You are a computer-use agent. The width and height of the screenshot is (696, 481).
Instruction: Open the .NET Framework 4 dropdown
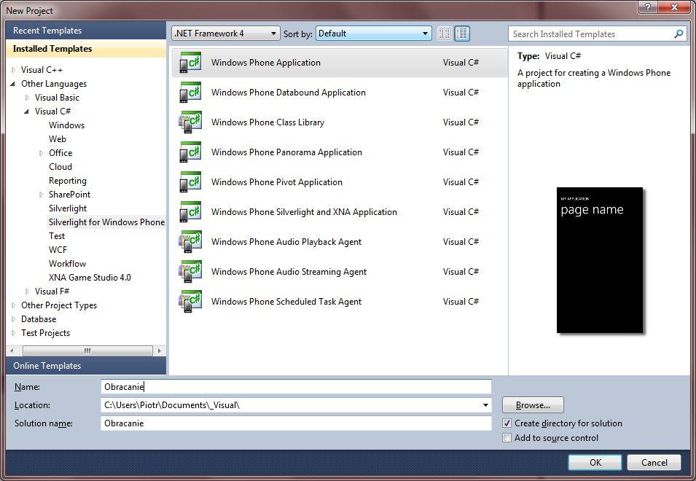coord(225,34)
